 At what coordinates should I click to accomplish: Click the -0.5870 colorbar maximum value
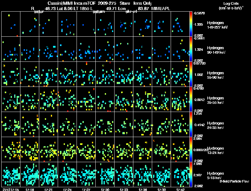[x=199, y=13]
